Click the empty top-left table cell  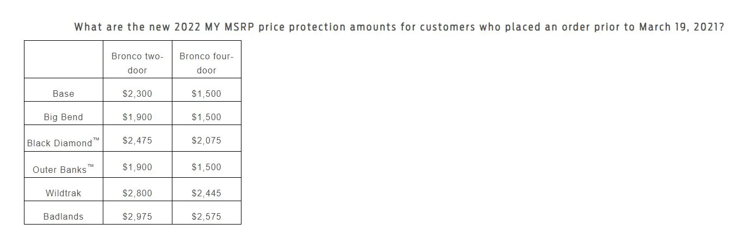pyautogui.click(x=64, y=59)
